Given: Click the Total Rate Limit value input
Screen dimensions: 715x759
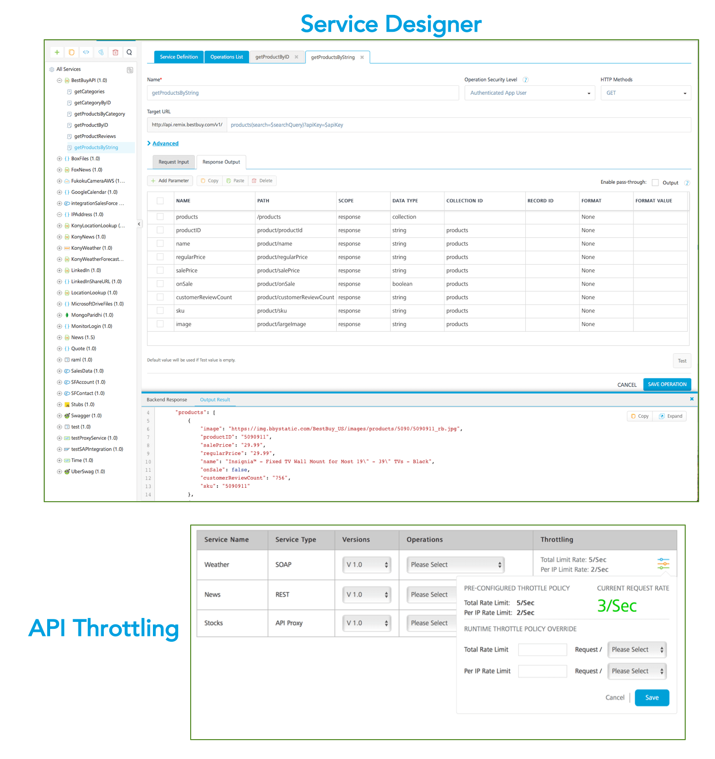Looking at the screenshot, I should coord(542,650).
